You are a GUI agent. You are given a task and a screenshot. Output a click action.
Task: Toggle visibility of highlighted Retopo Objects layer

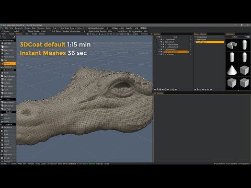195,42
